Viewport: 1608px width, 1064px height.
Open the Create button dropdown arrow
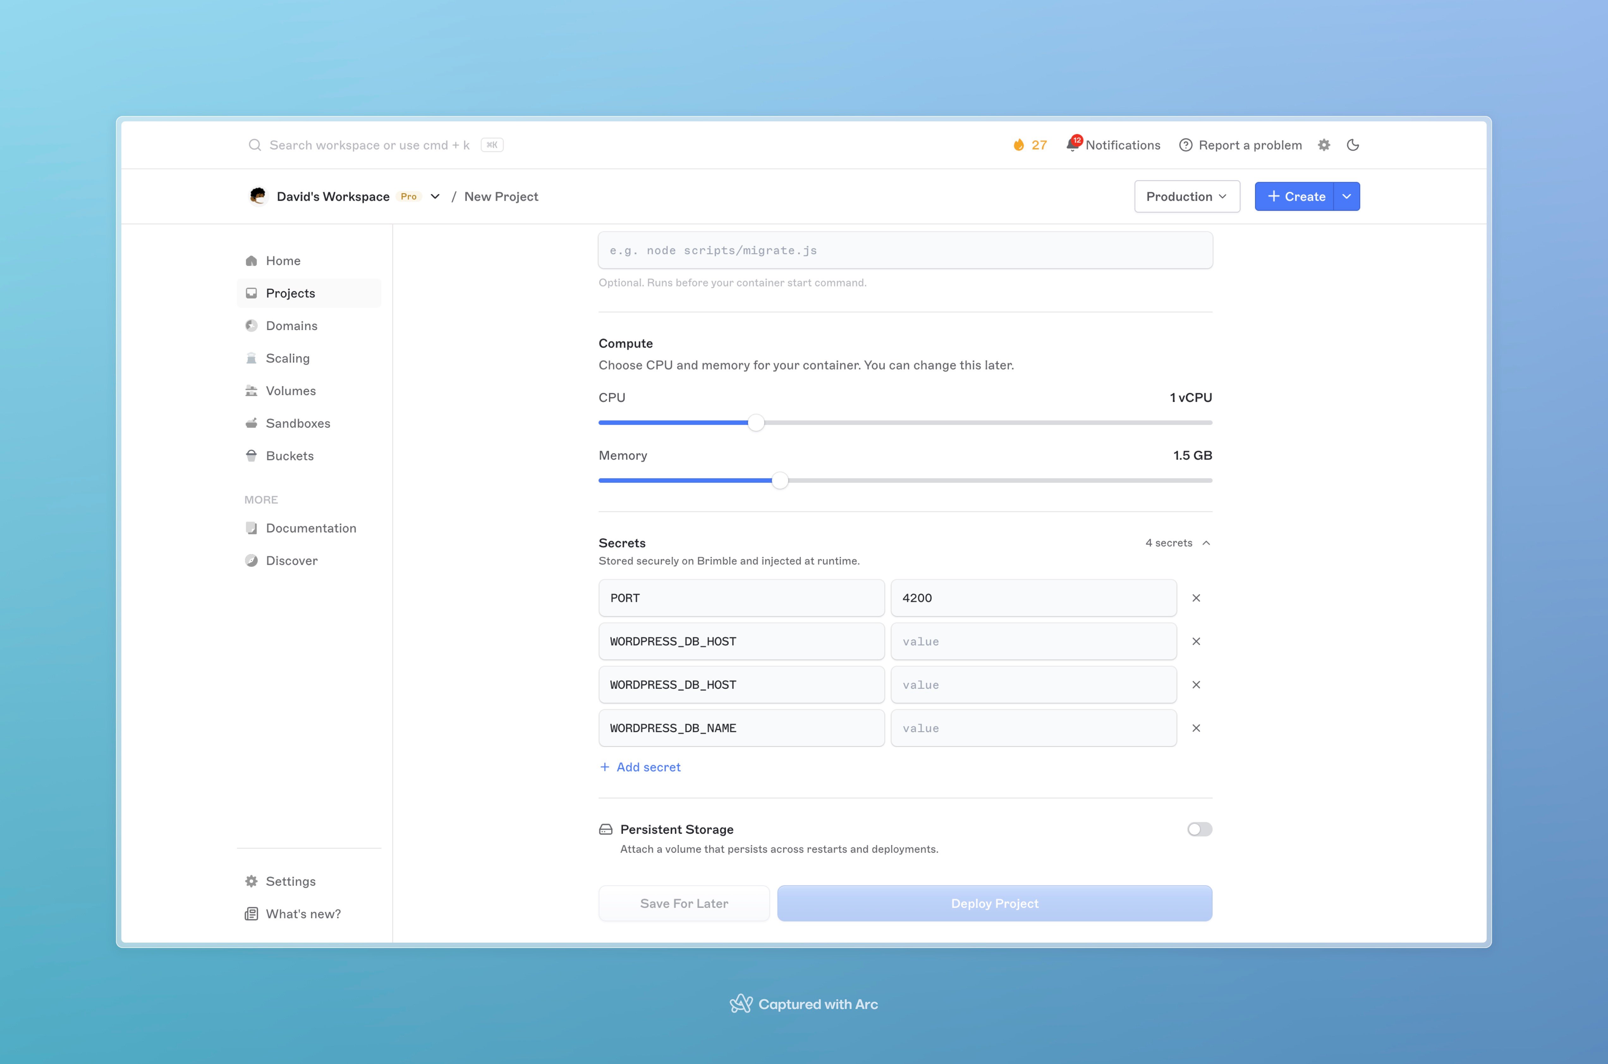click(1347, 196)
